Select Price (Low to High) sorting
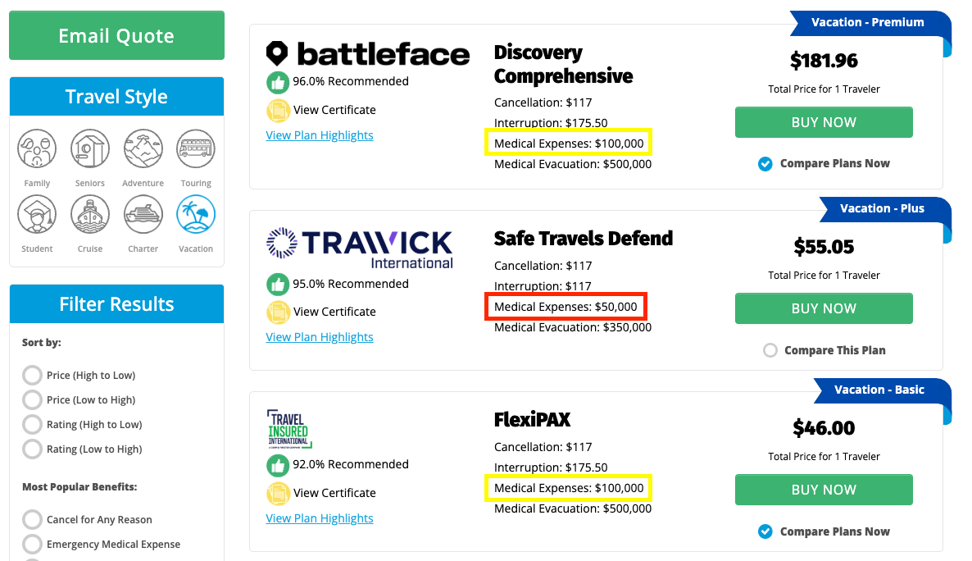The width and height of the screenshot is (972, 561). tap(31, 399)
